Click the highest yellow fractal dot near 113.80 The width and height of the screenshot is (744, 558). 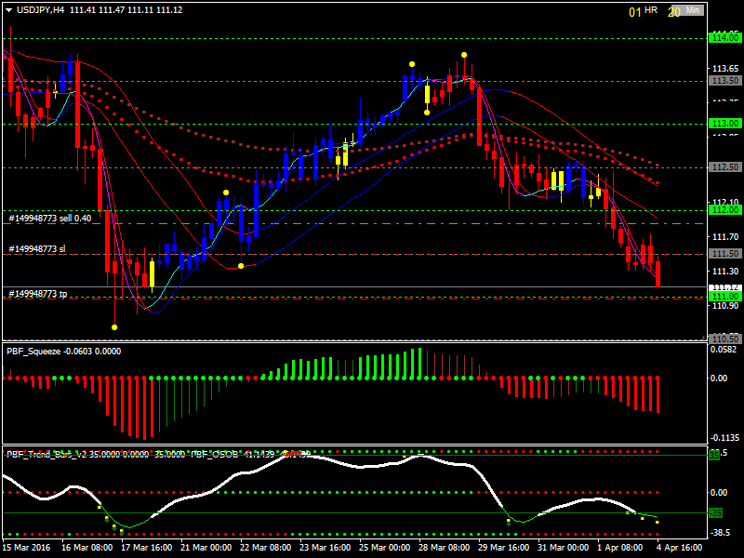point(464,55)
